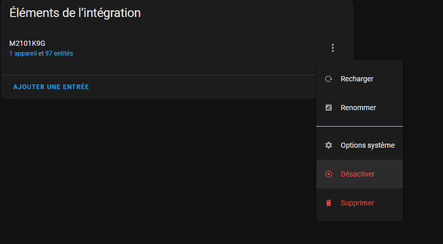Click the rename pencil icon beside Renommer
Screen dimensions: 443x244
coord(328,108)
